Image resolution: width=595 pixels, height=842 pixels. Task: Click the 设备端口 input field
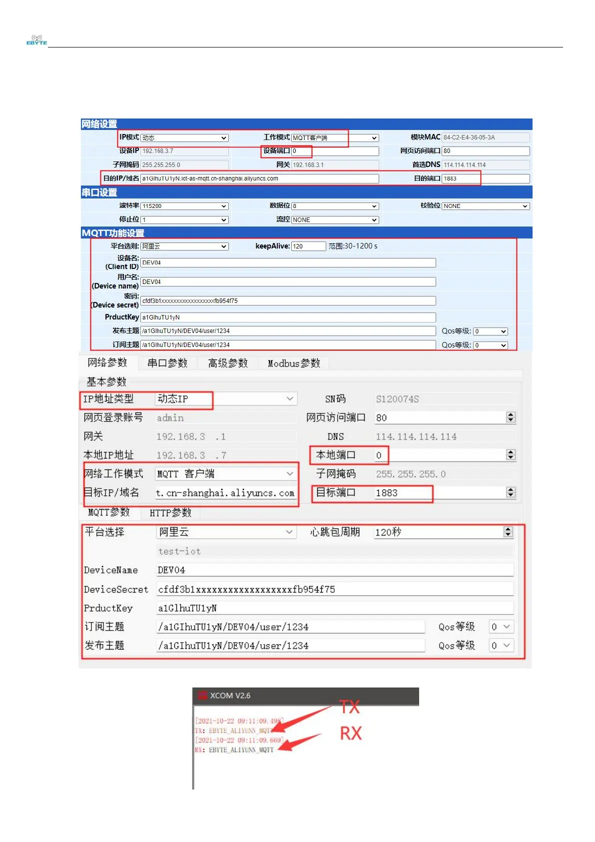335,151
